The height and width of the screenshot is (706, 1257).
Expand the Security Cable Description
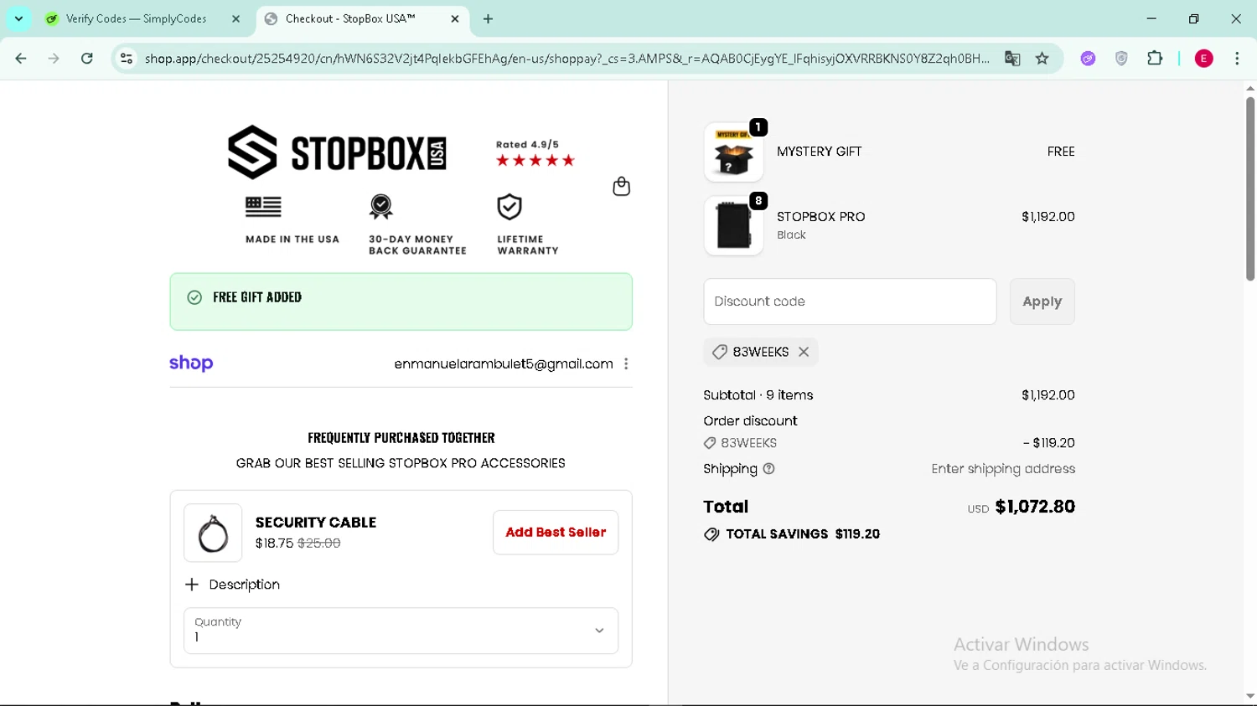point(232,585)
